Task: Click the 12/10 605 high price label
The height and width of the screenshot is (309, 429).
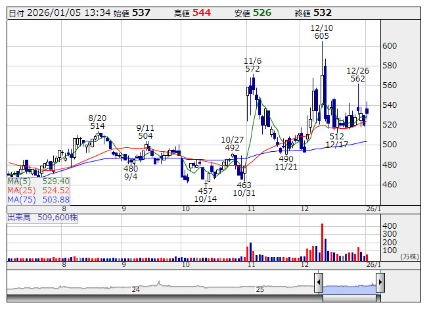Action: (322, 32)
